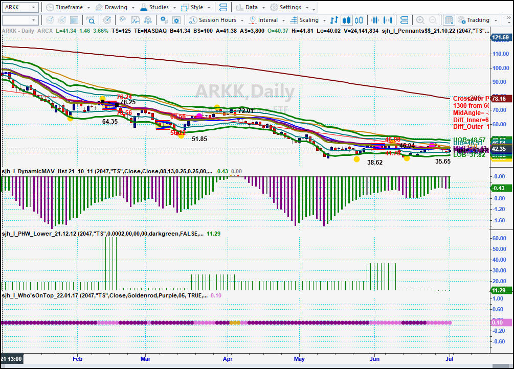The width and height of the screenshot is (514, 369).
Task: Expand the Session Hours dropdown arrow
Action: [x=242, y=20]
